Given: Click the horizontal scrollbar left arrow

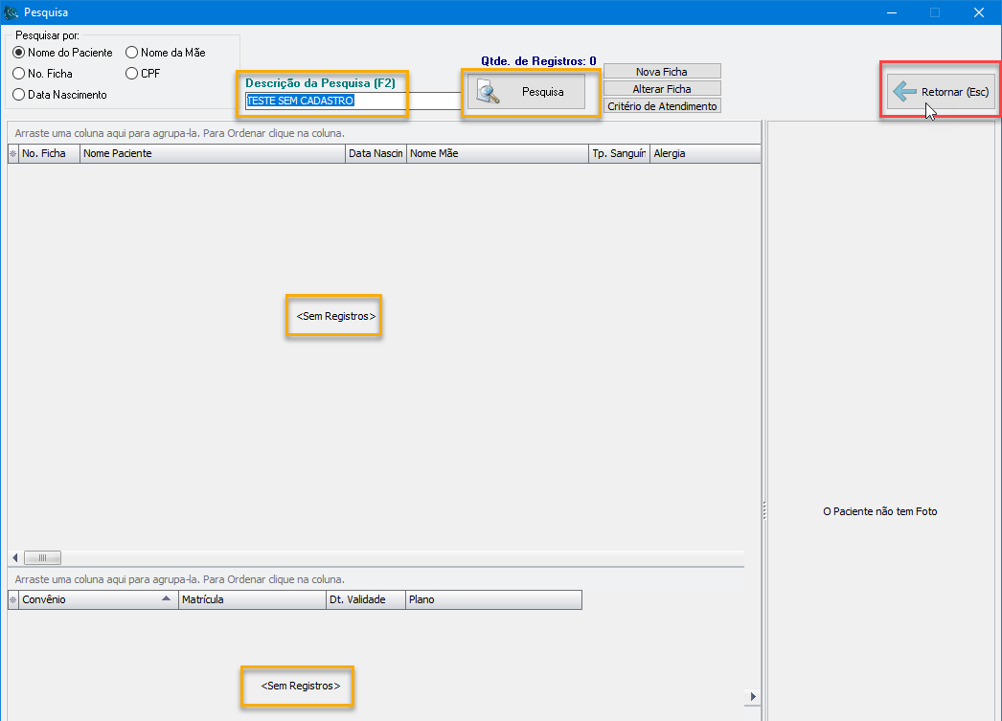Looking at the screenshot, I should pyautogui.click(x=15, y=557).
